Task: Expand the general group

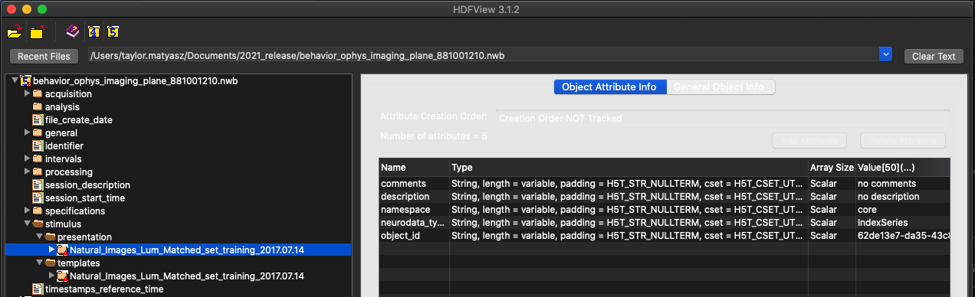Action: click(28, 132)
